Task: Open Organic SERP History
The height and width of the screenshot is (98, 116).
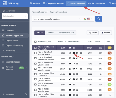Action: (14, 46)
